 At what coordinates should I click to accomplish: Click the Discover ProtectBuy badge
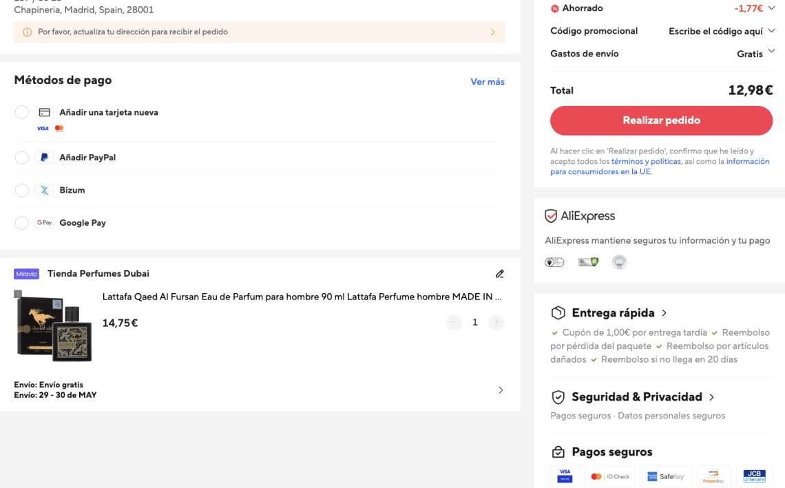[x=713, y=476]
